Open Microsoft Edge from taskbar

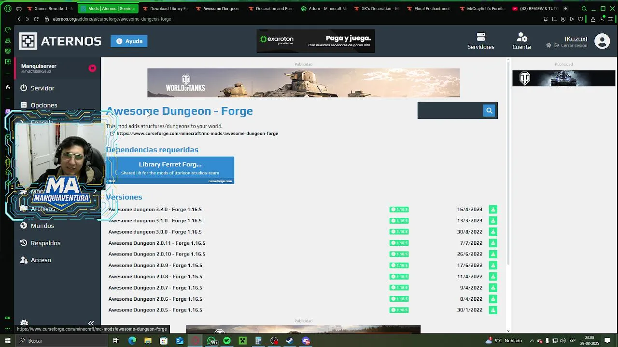point(132,341)
